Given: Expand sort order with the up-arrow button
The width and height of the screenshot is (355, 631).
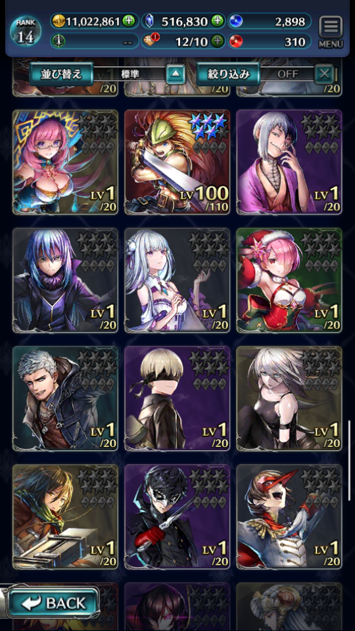Looking at the screenshot, I should click(x=176, y=74).
